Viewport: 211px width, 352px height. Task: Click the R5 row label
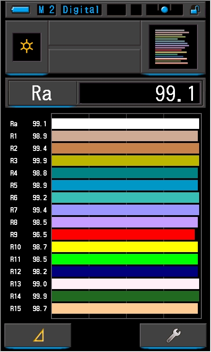click(x=14, y=185)
